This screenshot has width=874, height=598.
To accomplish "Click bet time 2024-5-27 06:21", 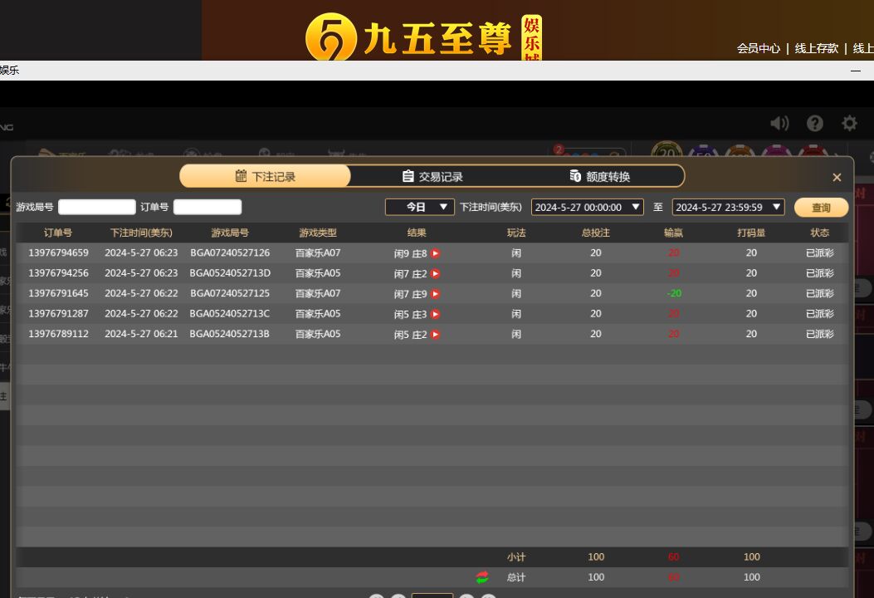I will pos(141,334).
